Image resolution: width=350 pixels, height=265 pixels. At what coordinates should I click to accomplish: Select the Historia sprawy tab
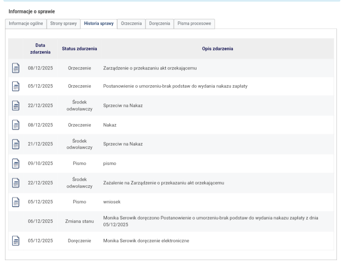pyautogui.click(x=99, y=24)
